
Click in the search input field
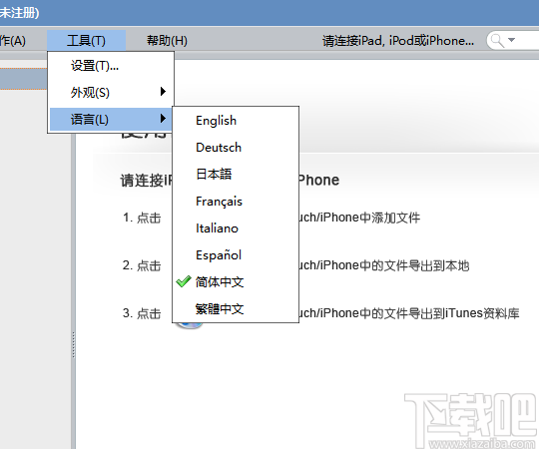[x=527, y=41]
